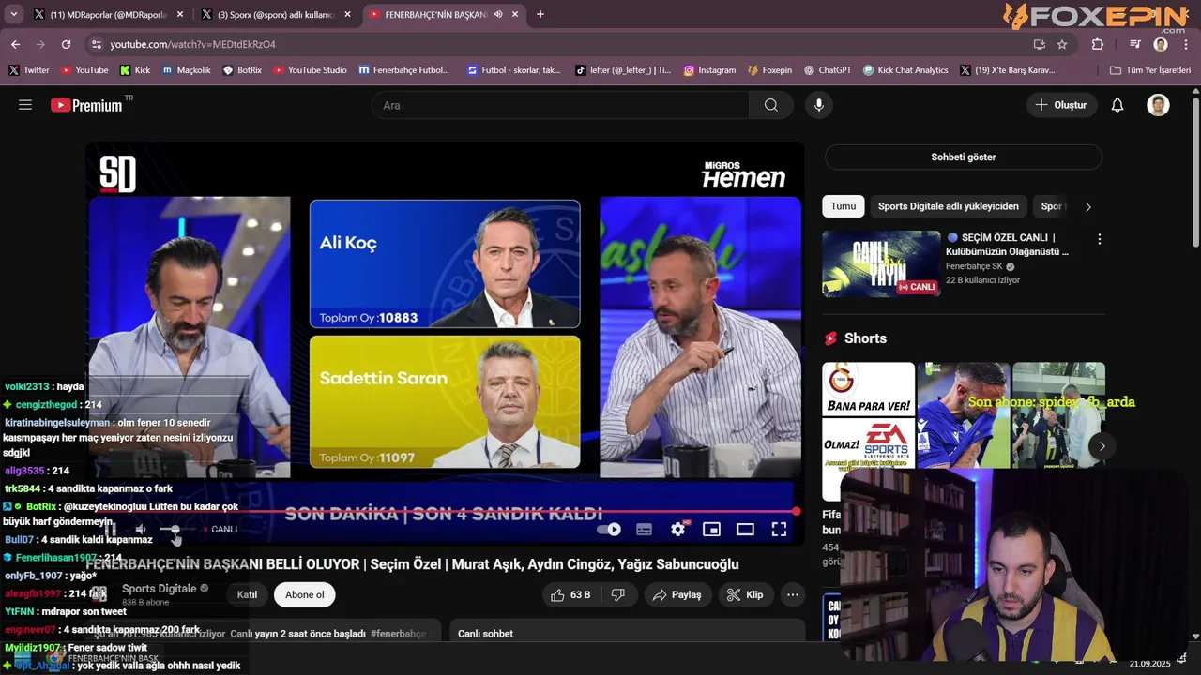1201x675 pixels.
Task: Open Tüm Yer İşaretleri folder
Action: point(1149,70)
